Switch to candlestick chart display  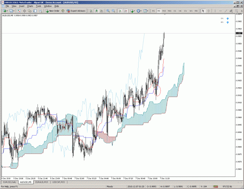(x=96, y=11)
